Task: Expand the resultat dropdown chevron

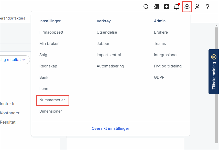Action: point(24,60)
